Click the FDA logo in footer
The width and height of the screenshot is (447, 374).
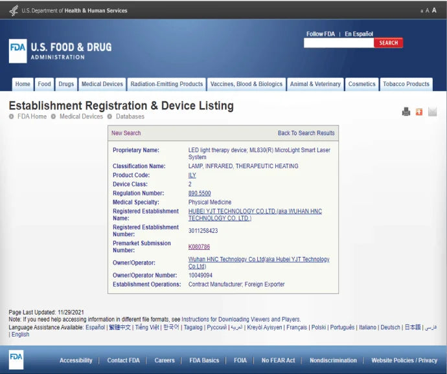coord(16,360)
